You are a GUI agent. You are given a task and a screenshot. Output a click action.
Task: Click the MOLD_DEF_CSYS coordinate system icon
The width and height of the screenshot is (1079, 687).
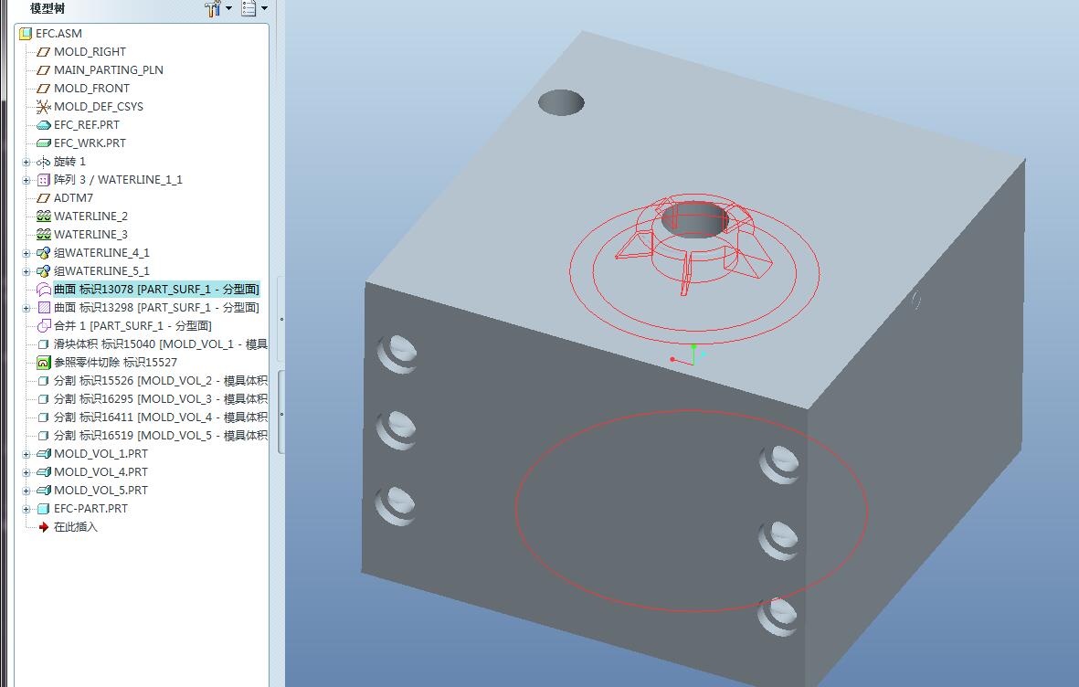pyautogui.click(x=43, y=107)
